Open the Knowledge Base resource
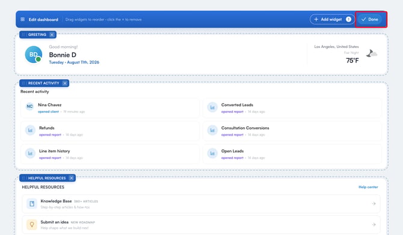Image resolution: width=403 pixels, height=235 pixels. click(201, 204)
